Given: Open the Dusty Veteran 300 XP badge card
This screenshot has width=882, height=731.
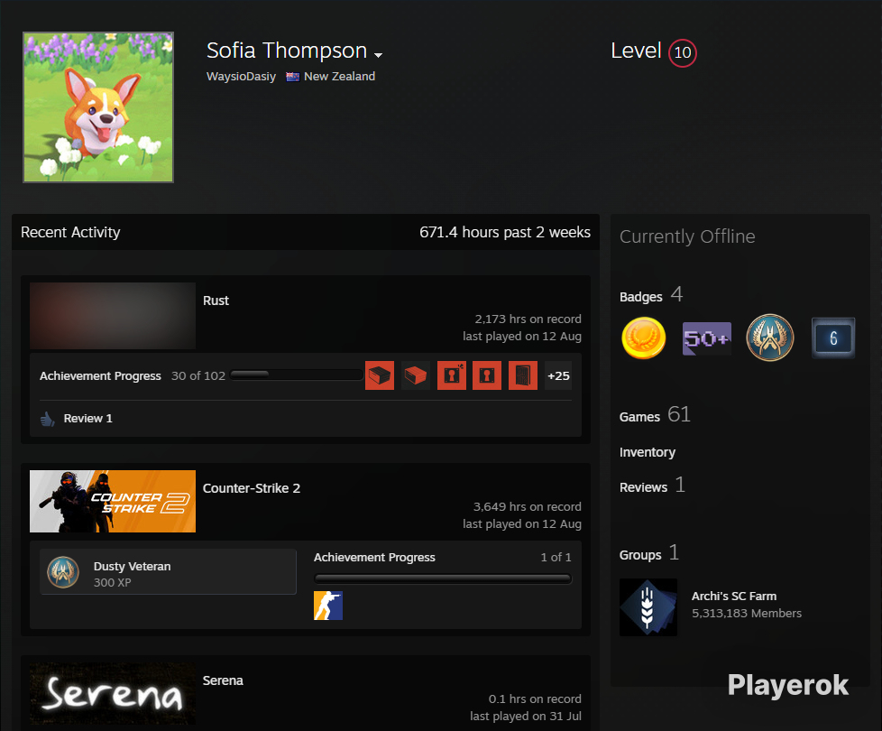Looking at the screenshot, I should (168, 572).
